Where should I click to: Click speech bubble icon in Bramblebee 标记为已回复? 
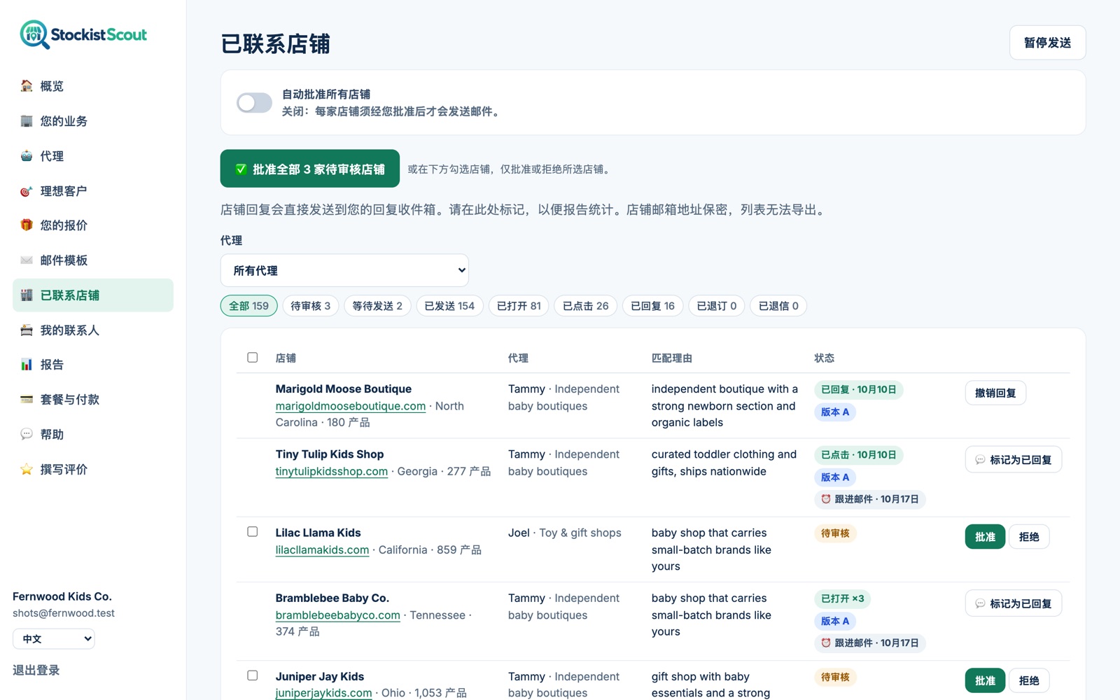click(980, 603)
